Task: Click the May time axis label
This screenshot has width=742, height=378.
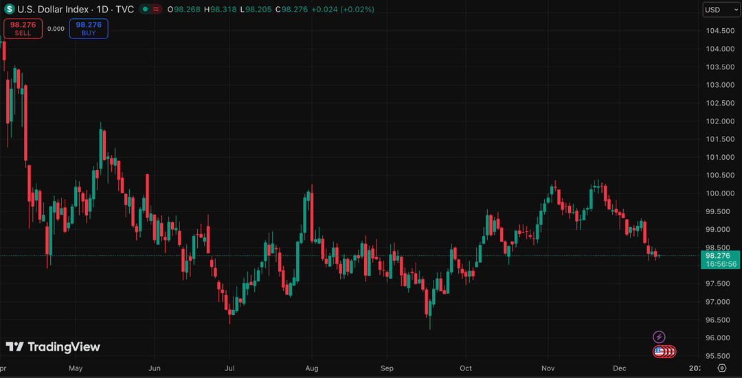Action: tap(76, 368)
